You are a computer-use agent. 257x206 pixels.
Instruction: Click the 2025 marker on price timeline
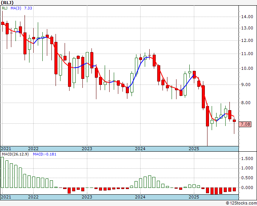(x=194, y=149)
